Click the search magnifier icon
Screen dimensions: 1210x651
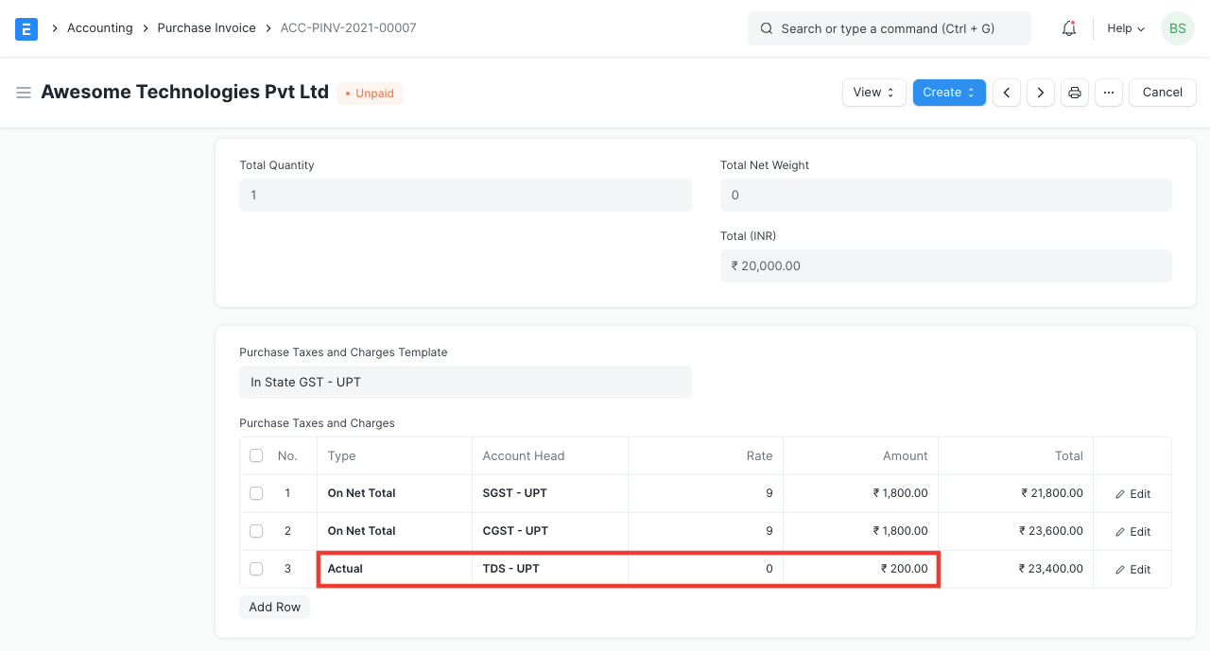pyautogui.click(x=767, y=28)
